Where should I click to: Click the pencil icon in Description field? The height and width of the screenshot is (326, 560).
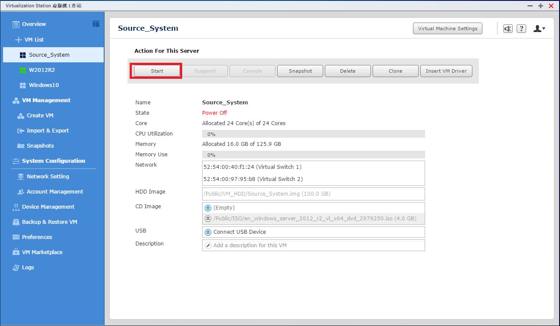[208, 245]
